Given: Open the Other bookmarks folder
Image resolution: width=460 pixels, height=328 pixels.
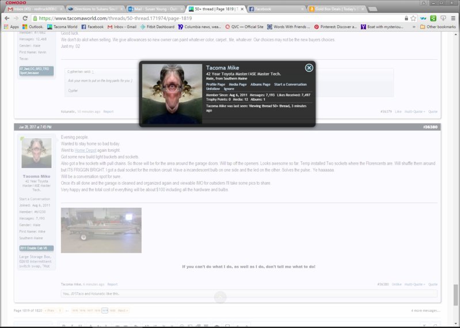Looking at the screenshot, I should coord(438,26).
